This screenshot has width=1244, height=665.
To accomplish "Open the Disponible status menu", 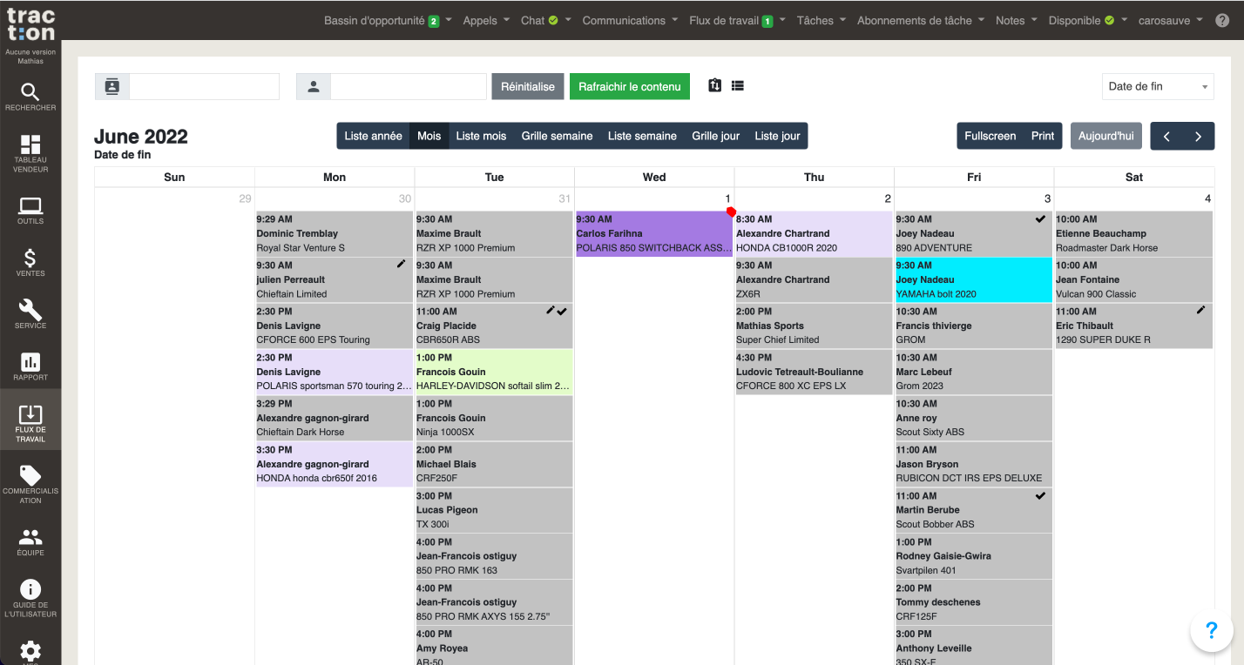I will [x=1088, y=20].
